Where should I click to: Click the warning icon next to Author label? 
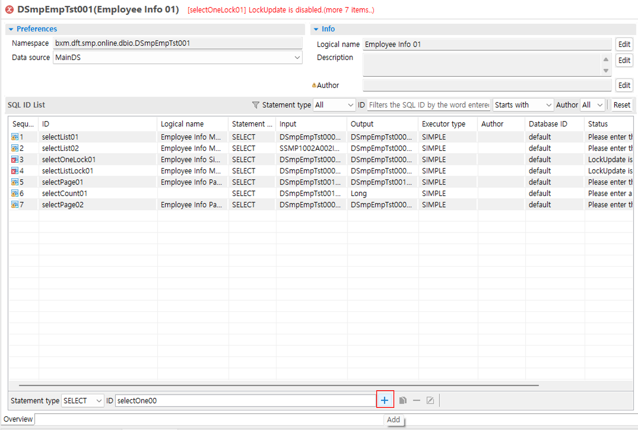314,85
